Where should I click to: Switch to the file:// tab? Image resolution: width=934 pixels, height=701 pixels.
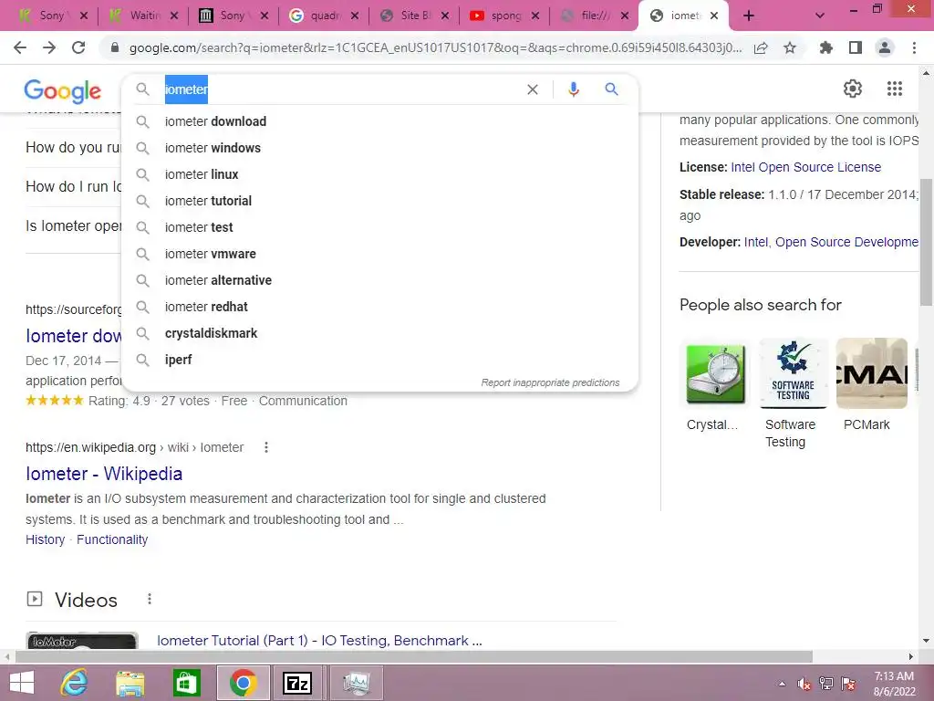click(594, 16)
